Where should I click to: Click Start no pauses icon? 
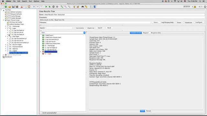coord(50,7)
